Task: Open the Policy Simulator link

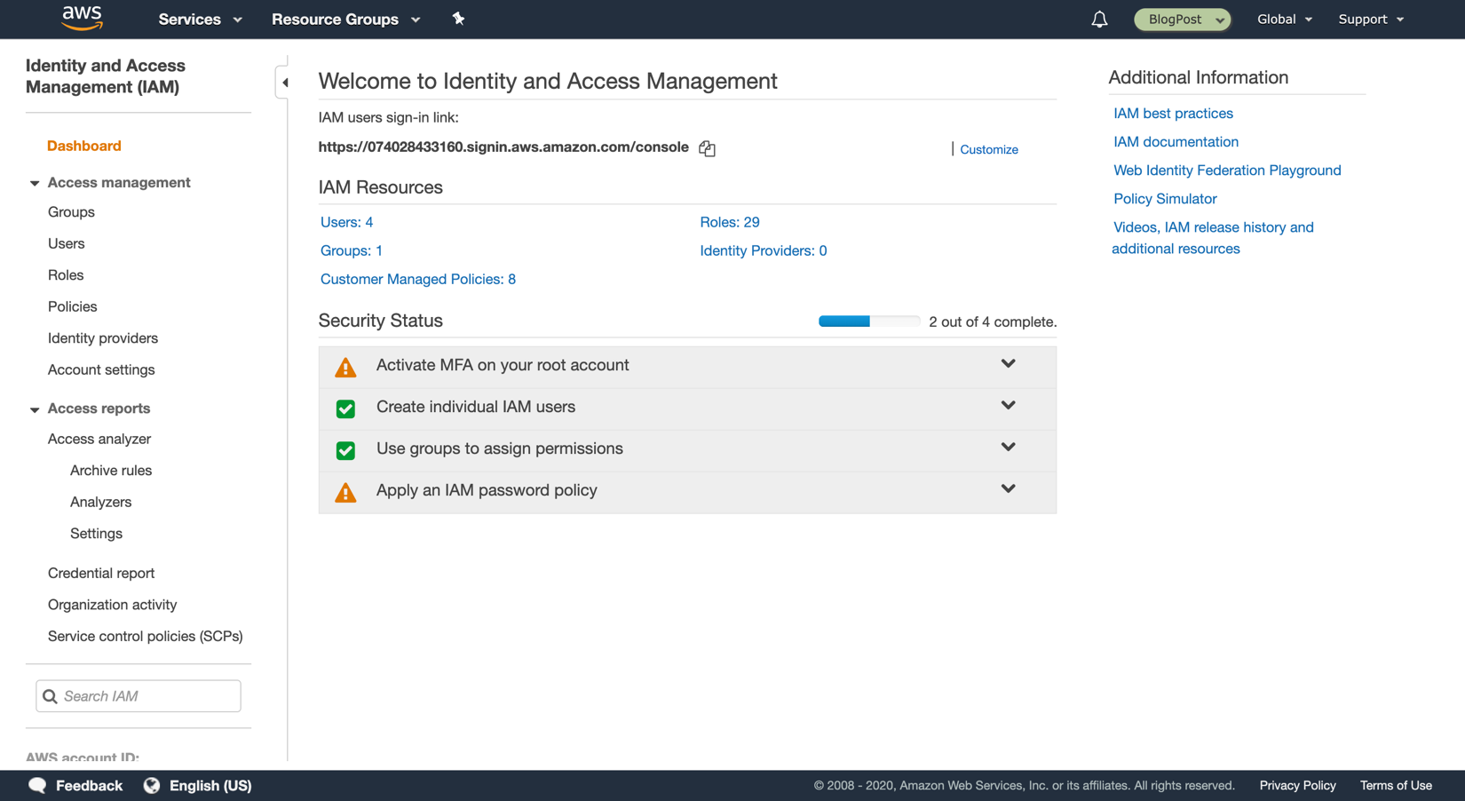Action: coord(1165,199)
